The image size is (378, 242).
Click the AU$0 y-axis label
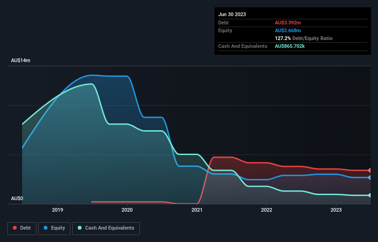[x=17, y=198]
